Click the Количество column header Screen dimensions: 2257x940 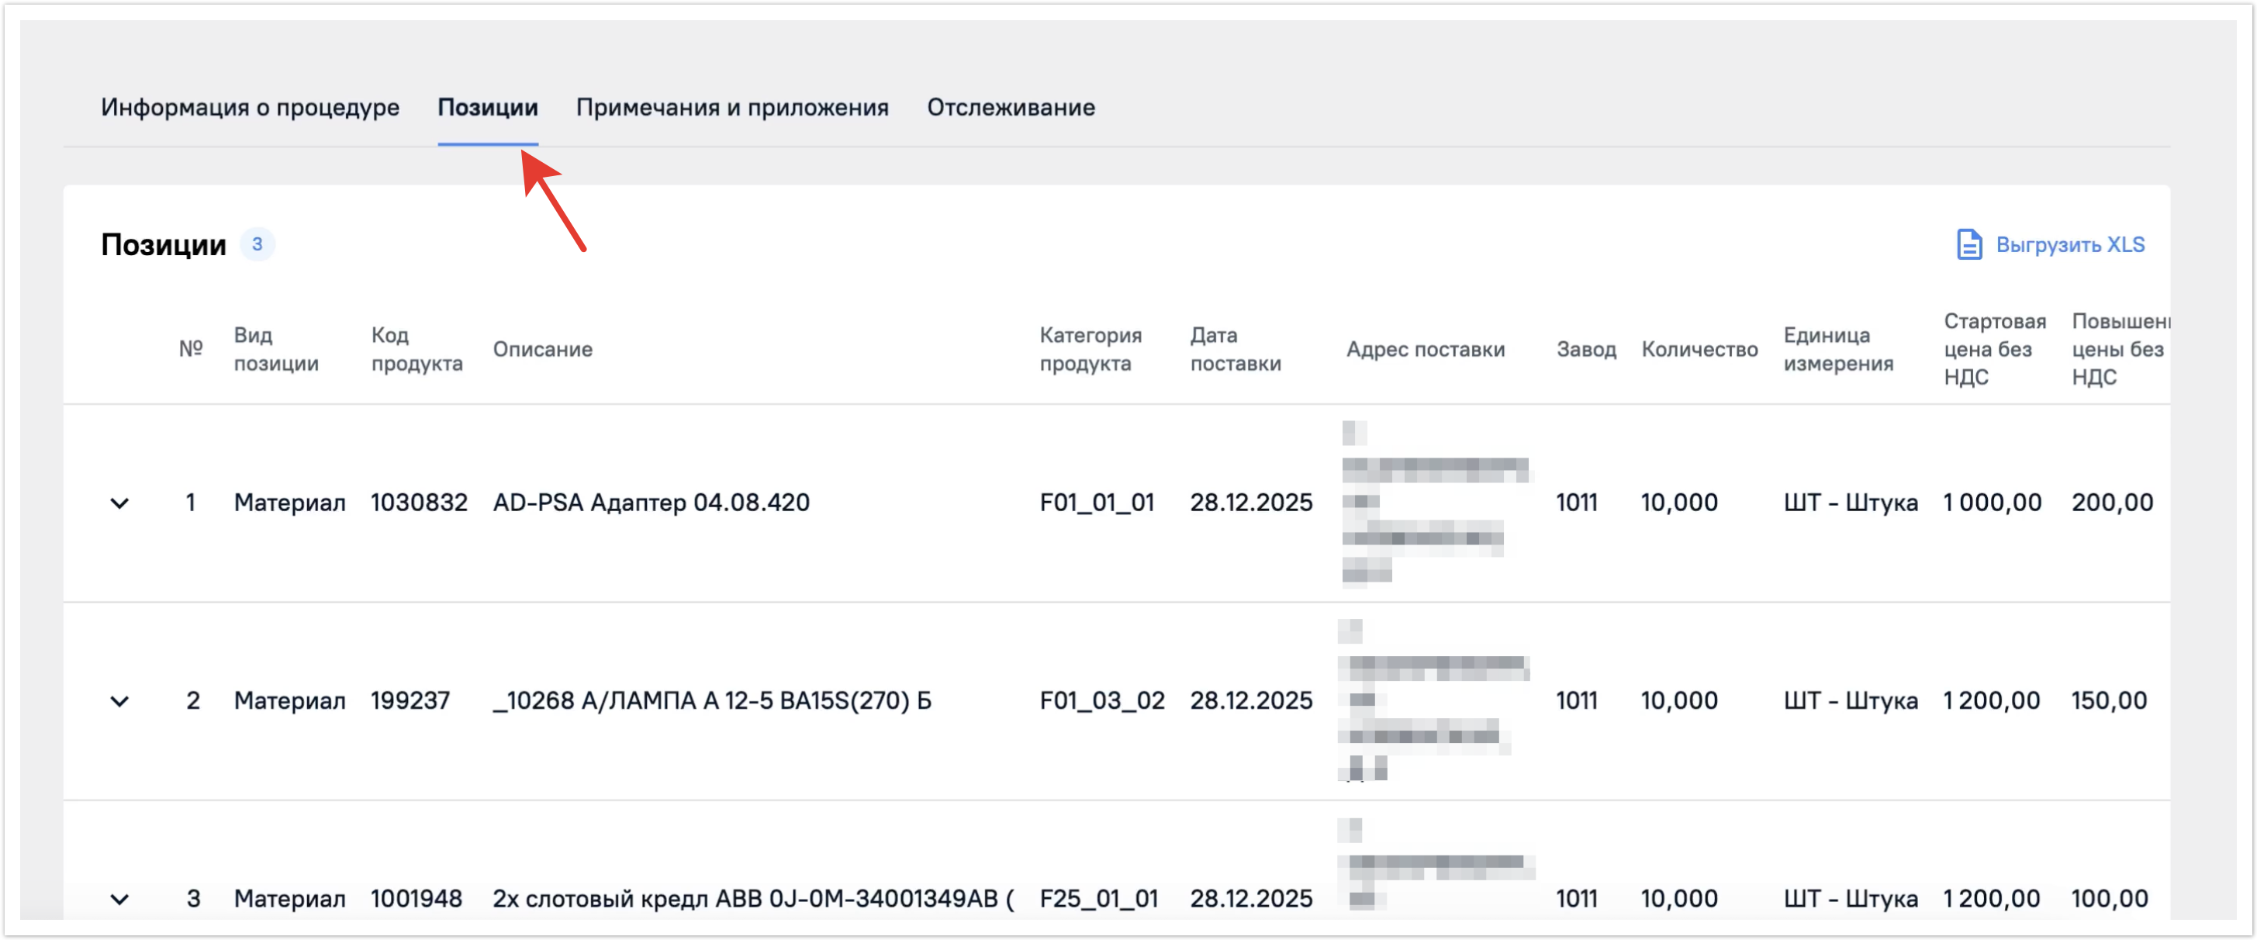click(1699, 349)
